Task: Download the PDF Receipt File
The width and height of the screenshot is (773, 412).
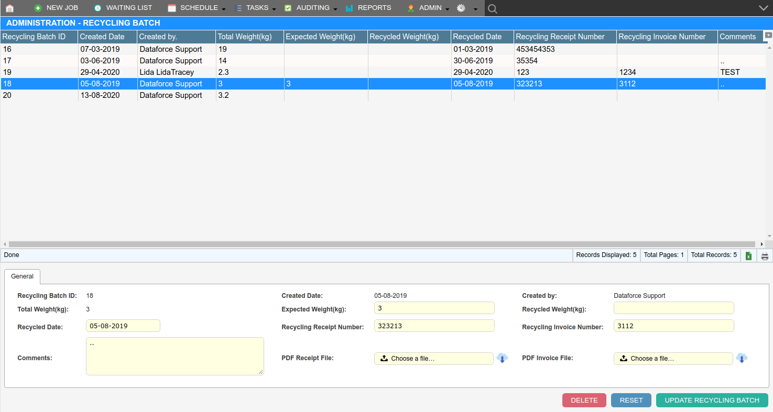Action: pyautogui.click(x=502, y=359)
